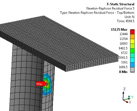Select the dark green legend band
The height and width of the screenshot is (111, 137).
(x=132, y=51)
